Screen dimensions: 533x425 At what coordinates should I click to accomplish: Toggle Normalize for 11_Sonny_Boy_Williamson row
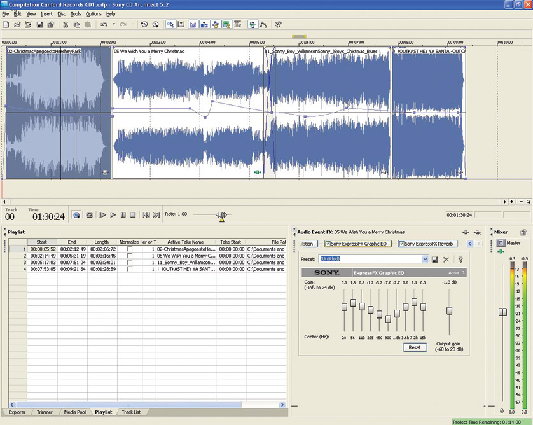point(130,263)
